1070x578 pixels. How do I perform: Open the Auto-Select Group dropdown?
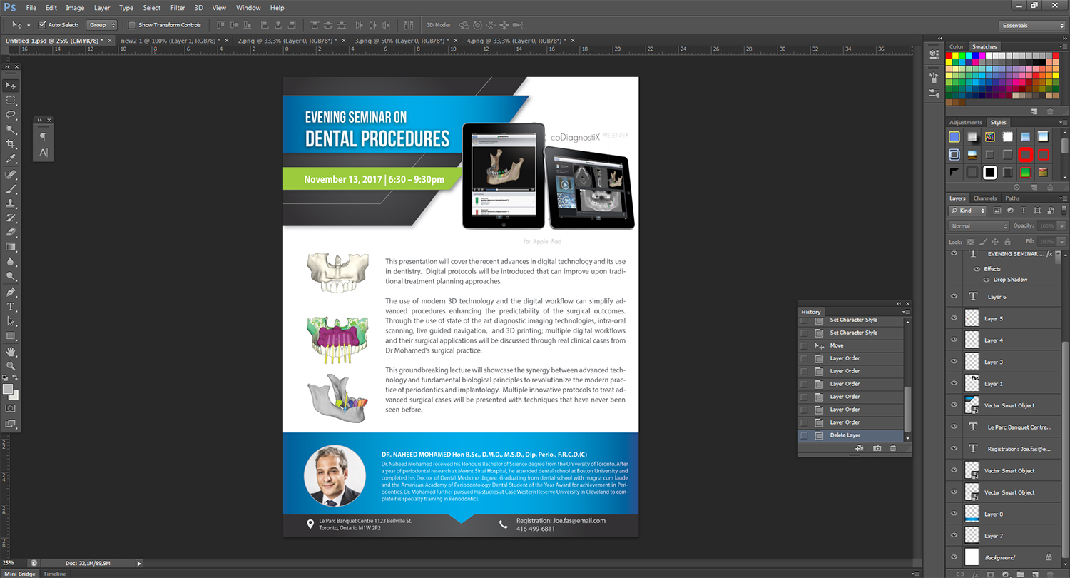tap(102, 25)
